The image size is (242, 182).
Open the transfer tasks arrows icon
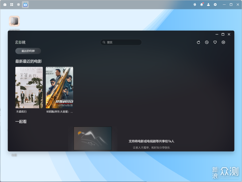pos(195,5)
